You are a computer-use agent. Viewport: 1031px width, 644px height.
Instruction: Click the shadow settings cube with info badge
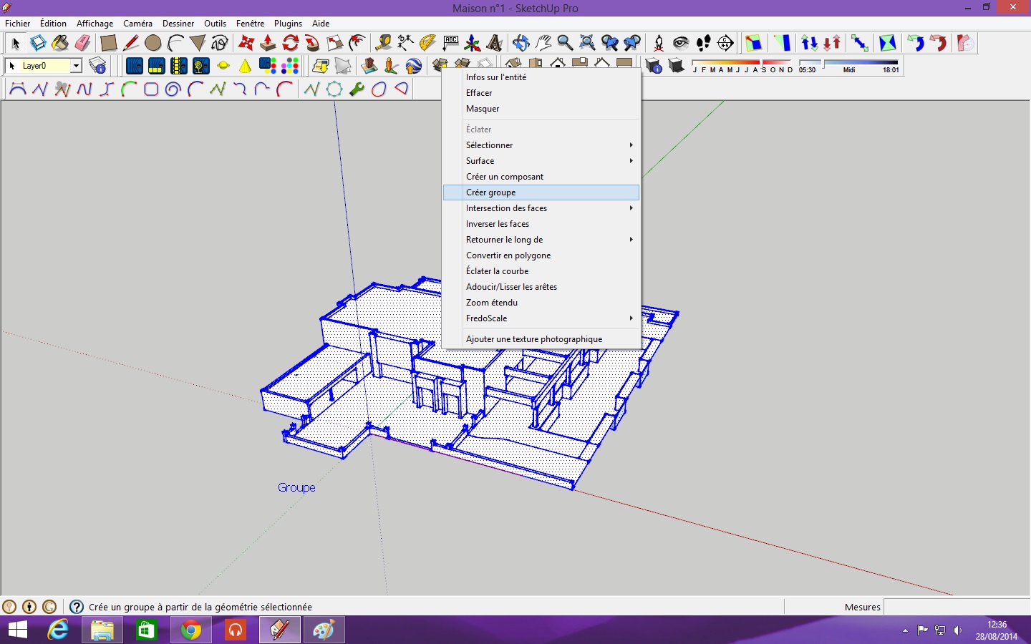(654, 66)
